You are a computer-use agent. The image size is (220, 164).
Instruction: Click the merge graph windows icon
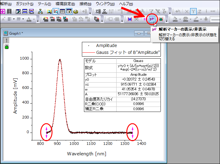click(x=31, y=11)
